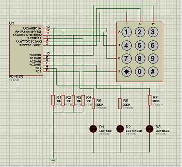Click the keypad asterisk key

126,72
